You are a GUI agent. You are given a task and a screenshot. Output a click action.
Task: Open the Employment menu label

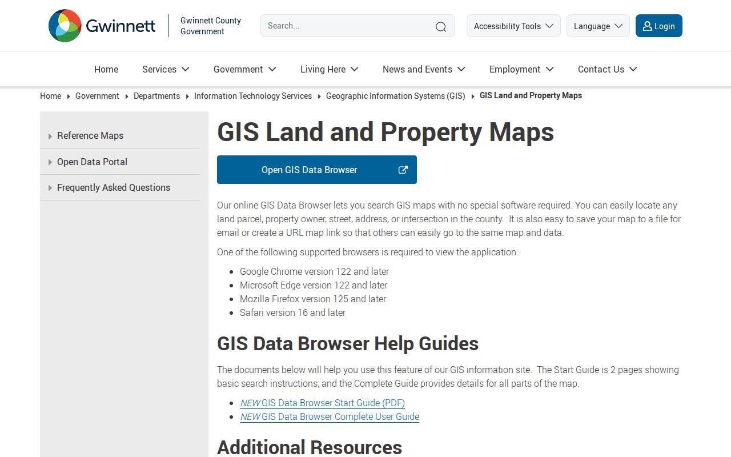pyautogui.click(x=515, y=69)
